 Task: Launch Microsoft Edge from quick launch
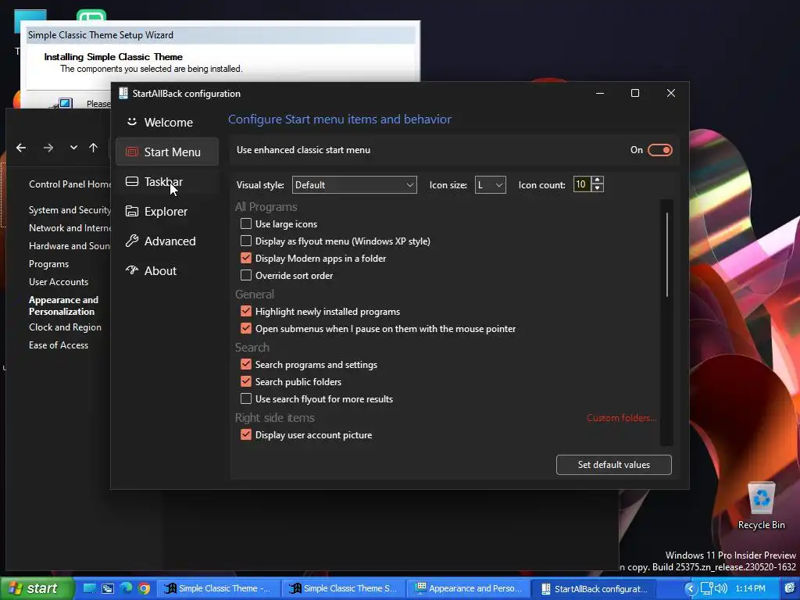tap(126, 588)
